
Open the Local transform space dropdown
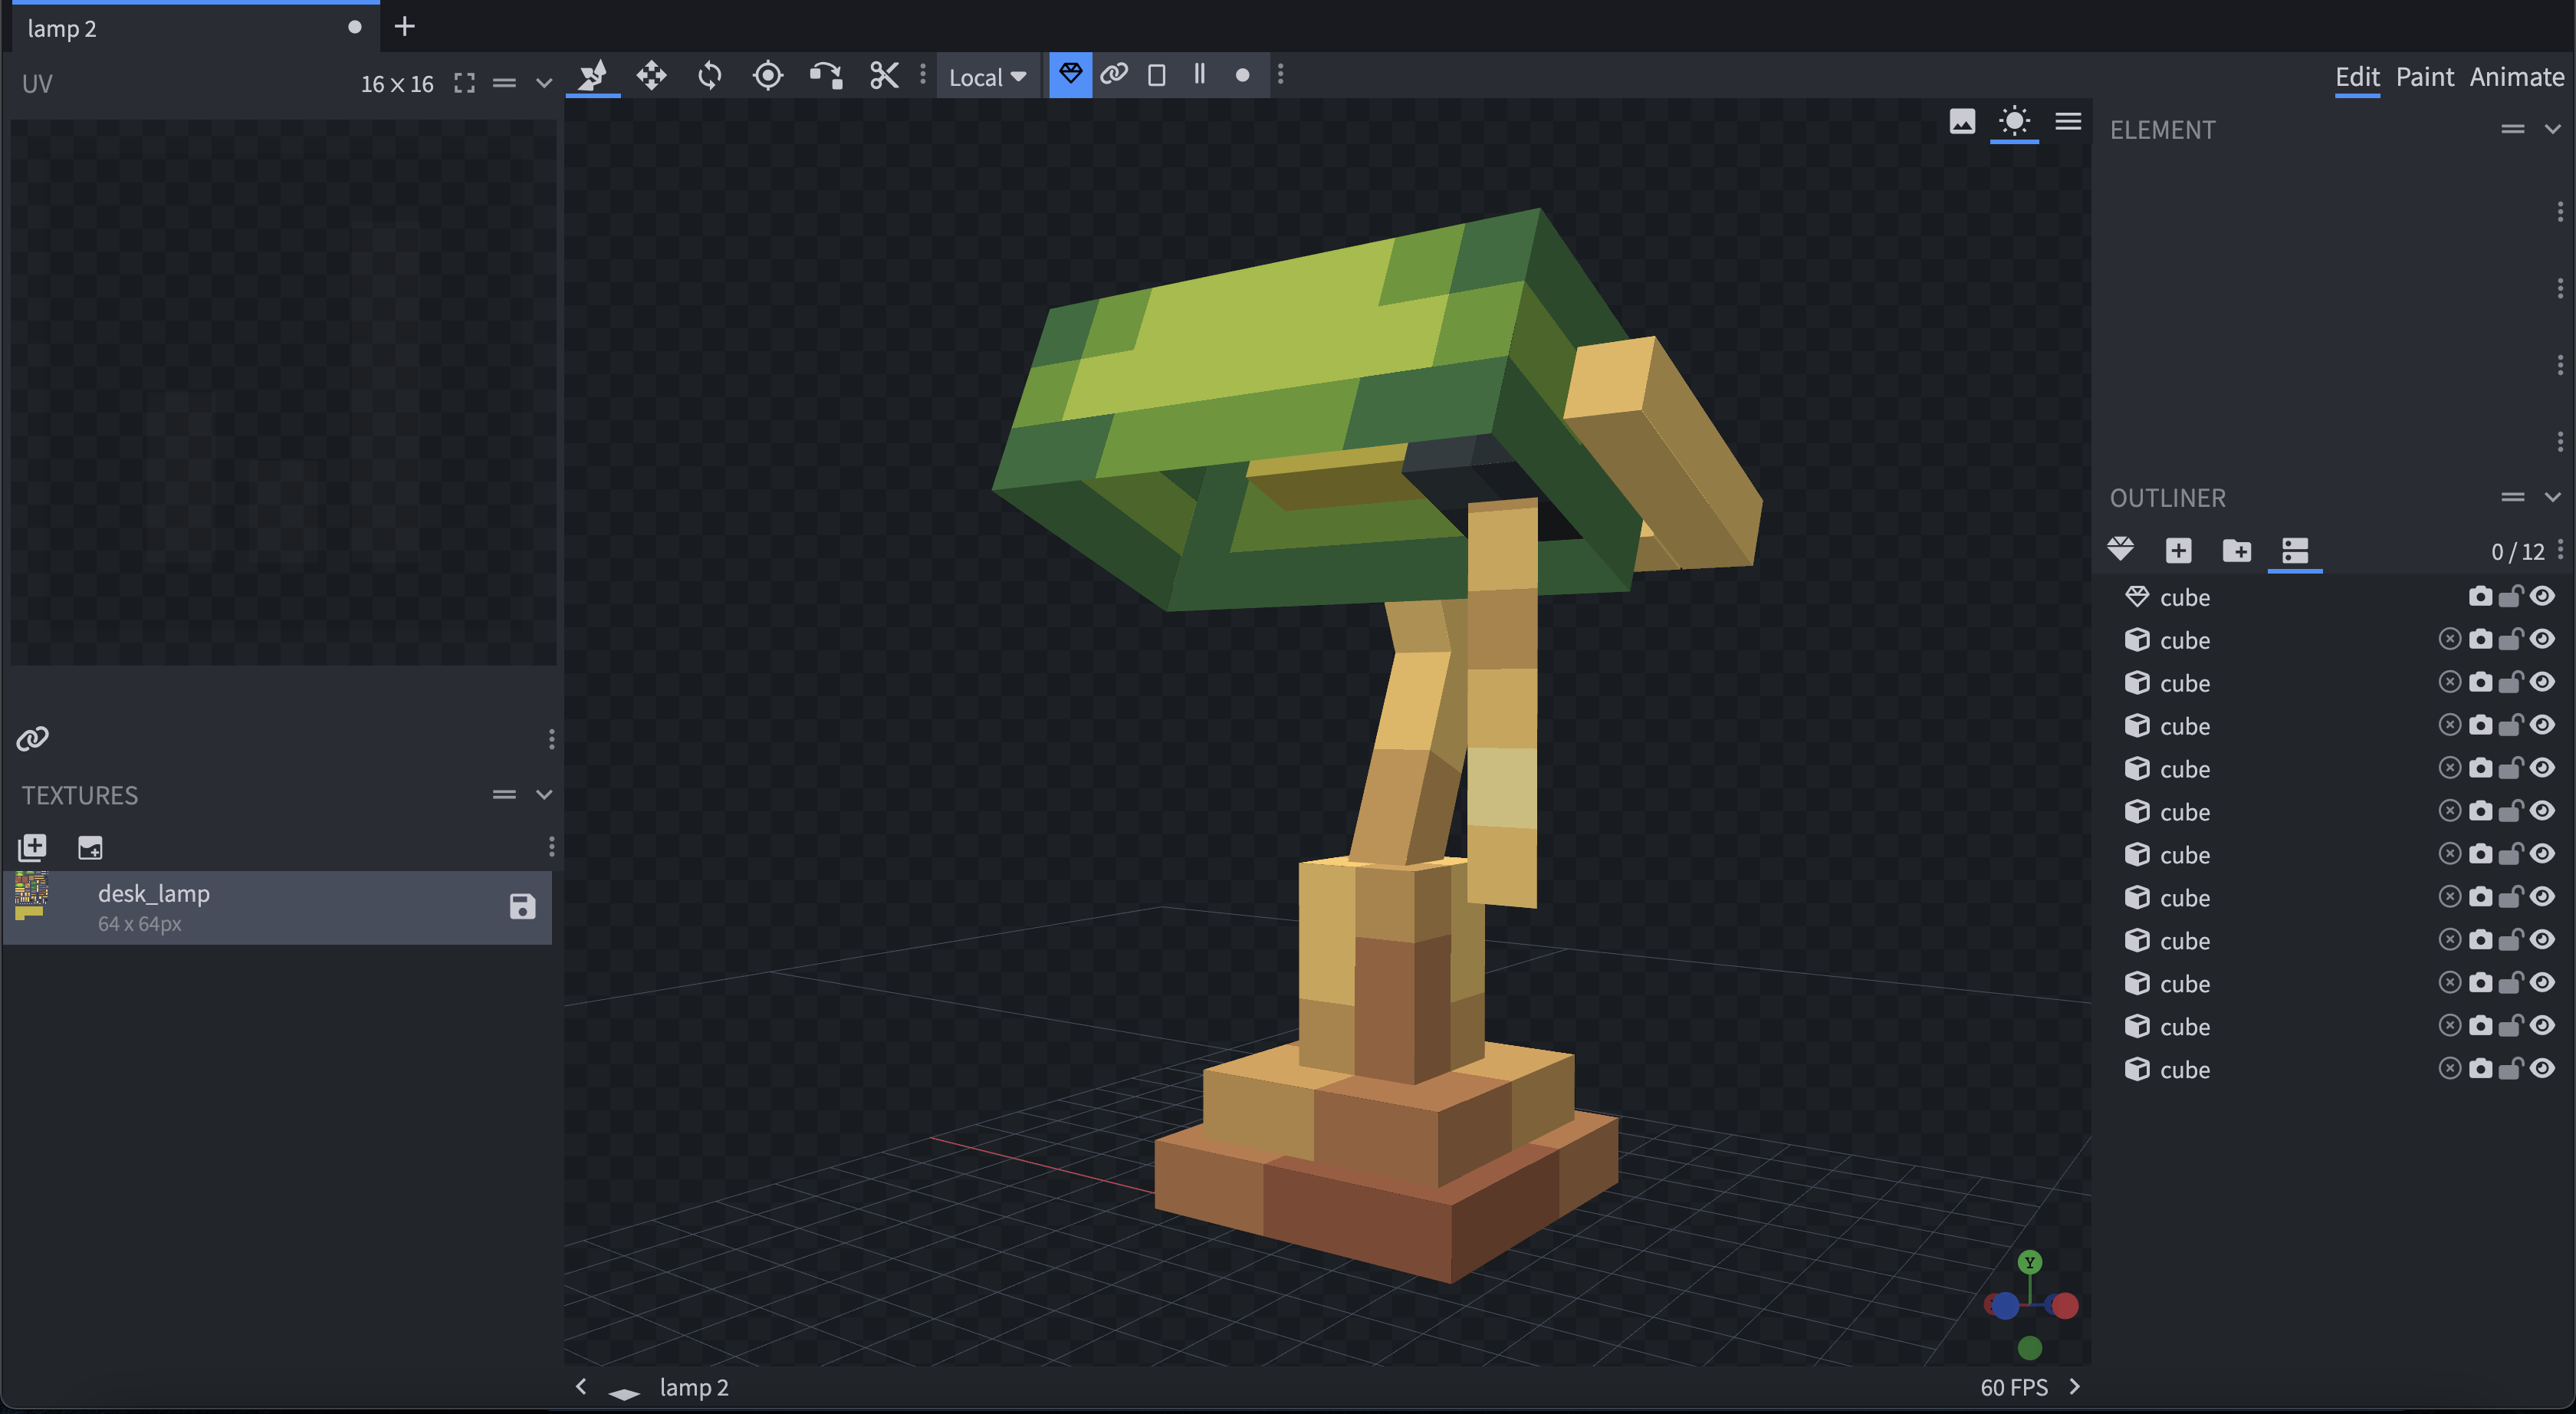(x=987, y=76)
